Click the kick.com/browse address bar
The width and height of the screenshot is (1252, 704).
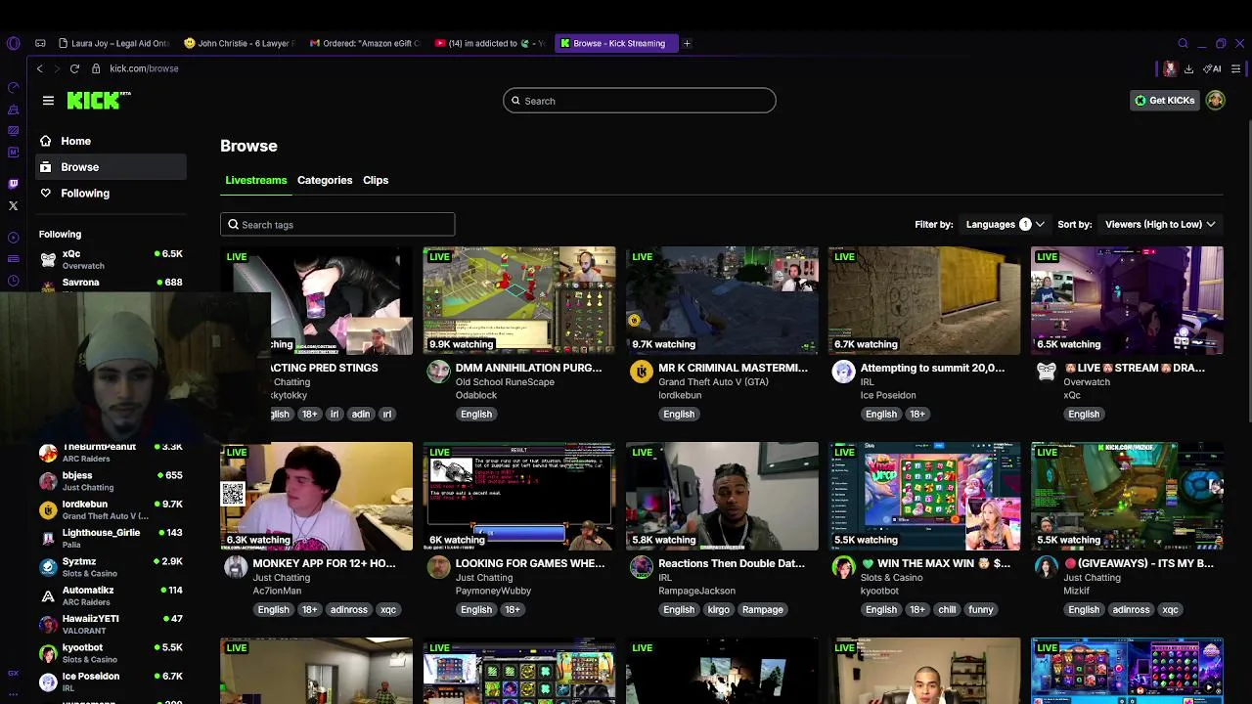[x=144, y=68]
